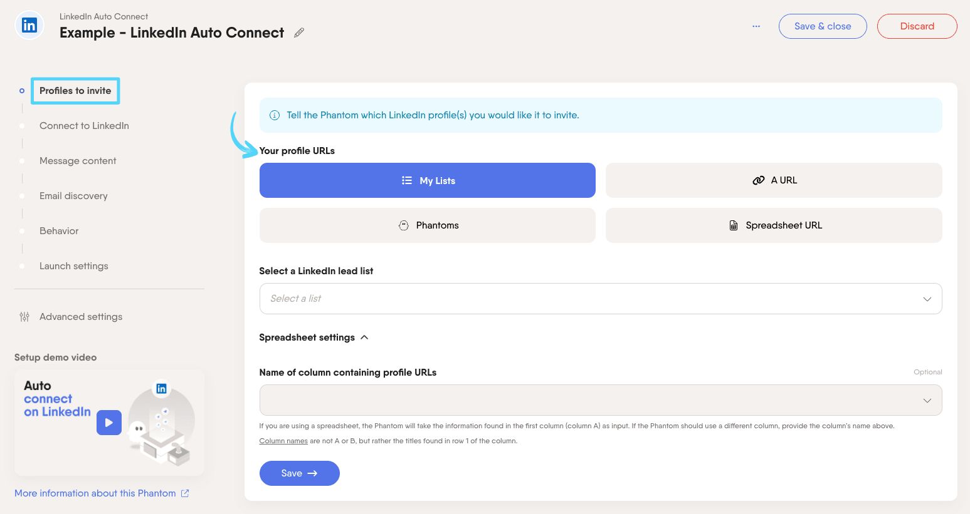
Task: Select the A URL input option
Action: pyautogui.click(x=773, y=180)
